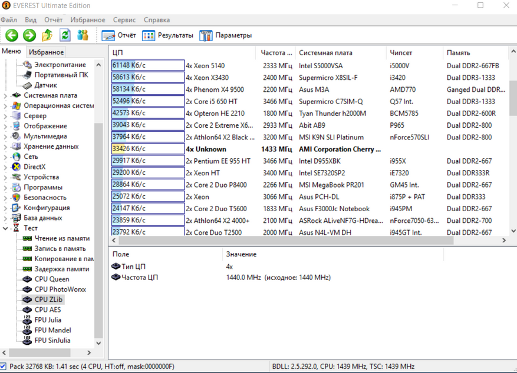Expand the Системная плата tree node
Image resolution: width=517 pixels, height=373 pixels.
pyautogui.click(x=6, y=95)
